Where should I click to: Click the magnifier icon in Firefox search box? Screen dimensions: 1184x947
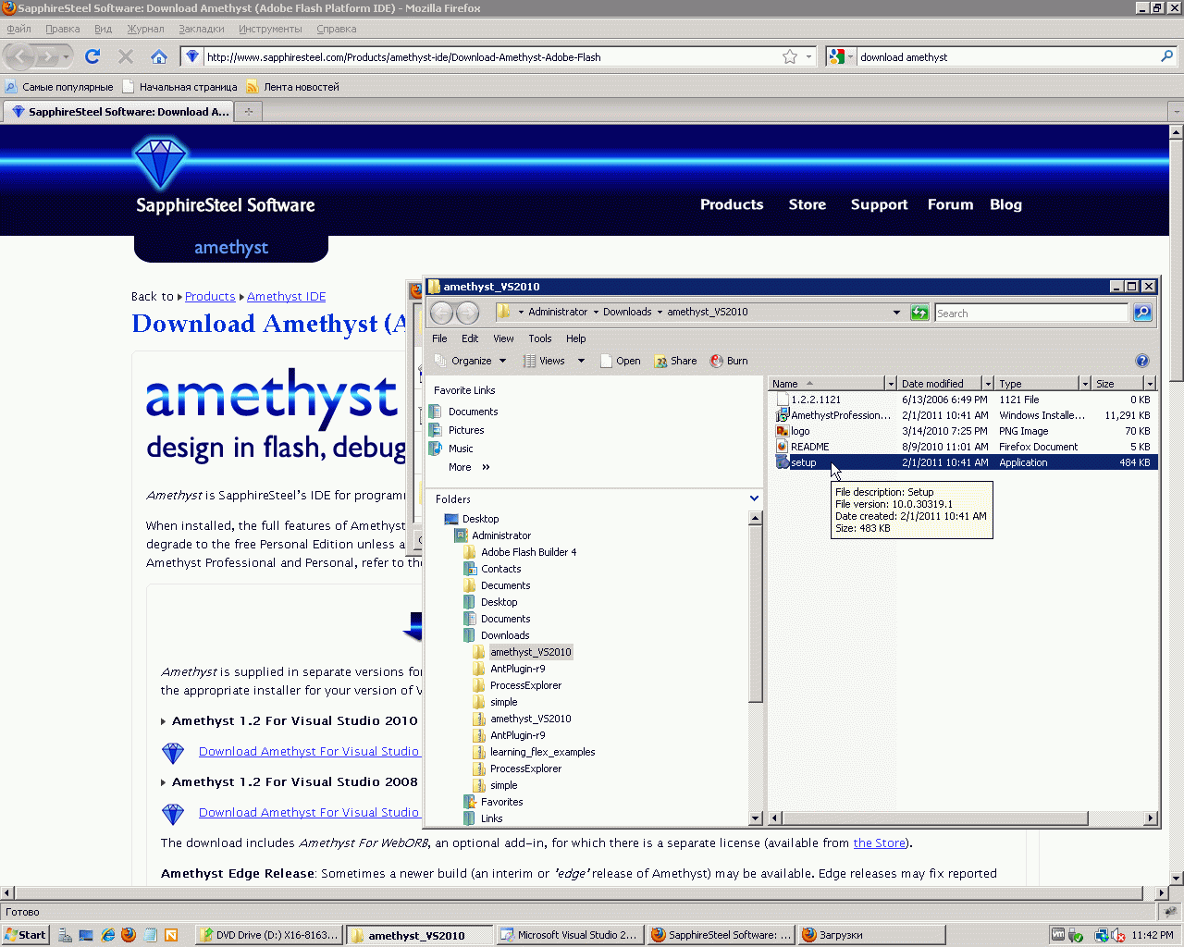1167,56
